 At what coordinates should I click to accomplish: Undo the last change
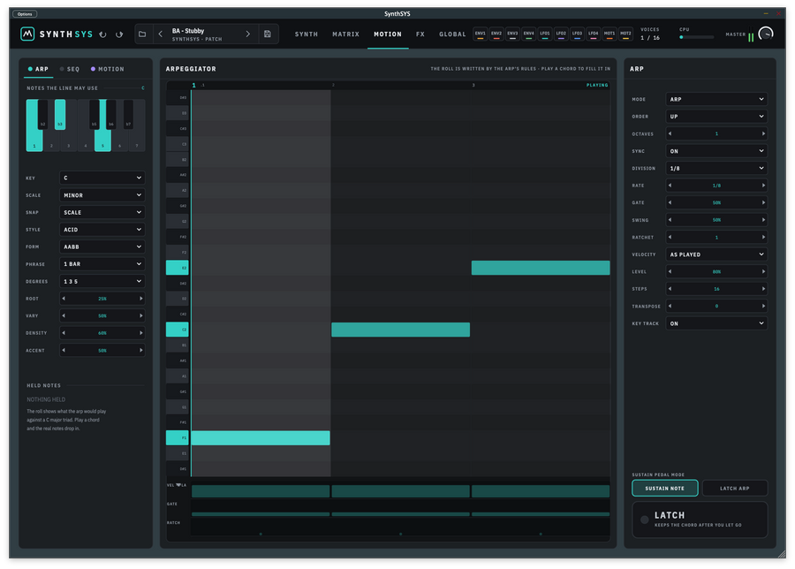(103, 34)
